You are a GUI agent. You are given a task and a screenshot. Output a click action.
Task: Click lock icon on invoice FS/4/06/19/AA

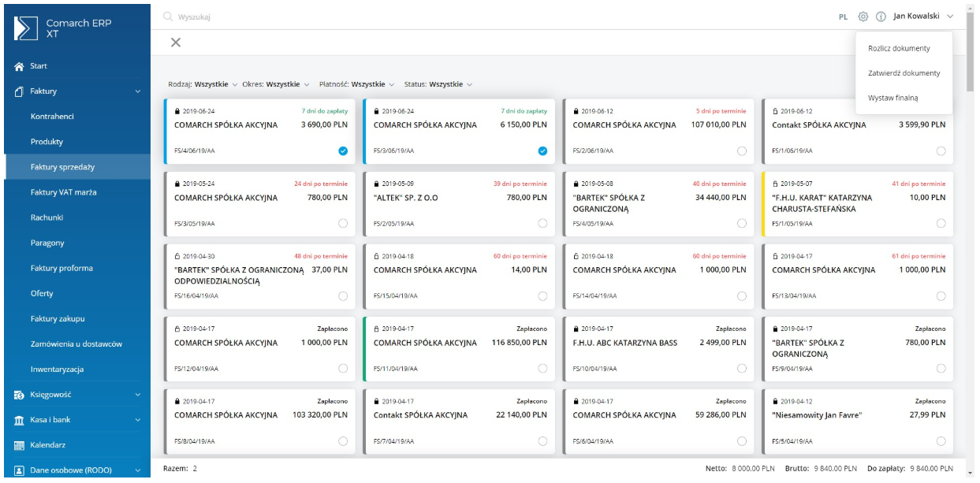177,111
